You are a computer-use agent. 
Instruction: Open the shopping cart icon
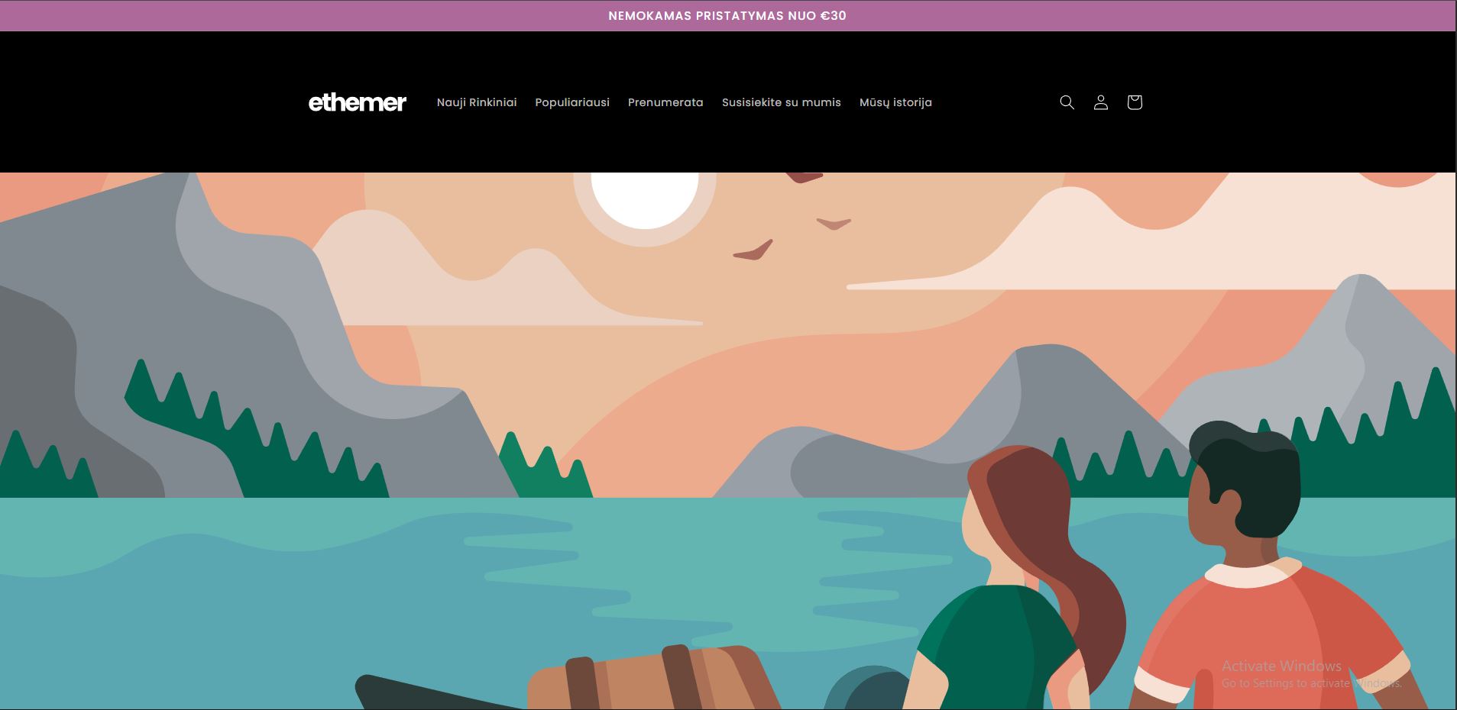pos(1134,102)
